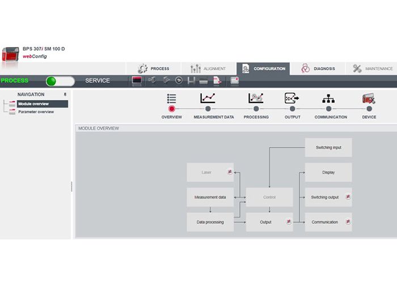The image size is (397, 283).
Task: Select the COMMUNICATION step dot
Action: (328, 109)
